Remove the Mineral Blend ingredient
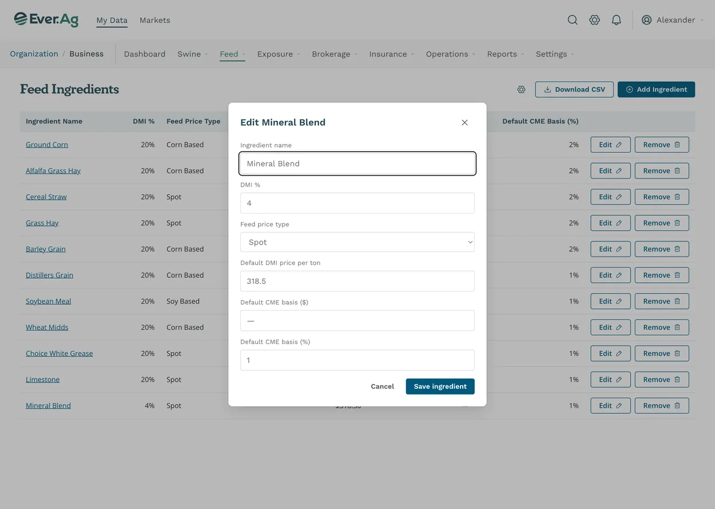 tap(662, 405)
